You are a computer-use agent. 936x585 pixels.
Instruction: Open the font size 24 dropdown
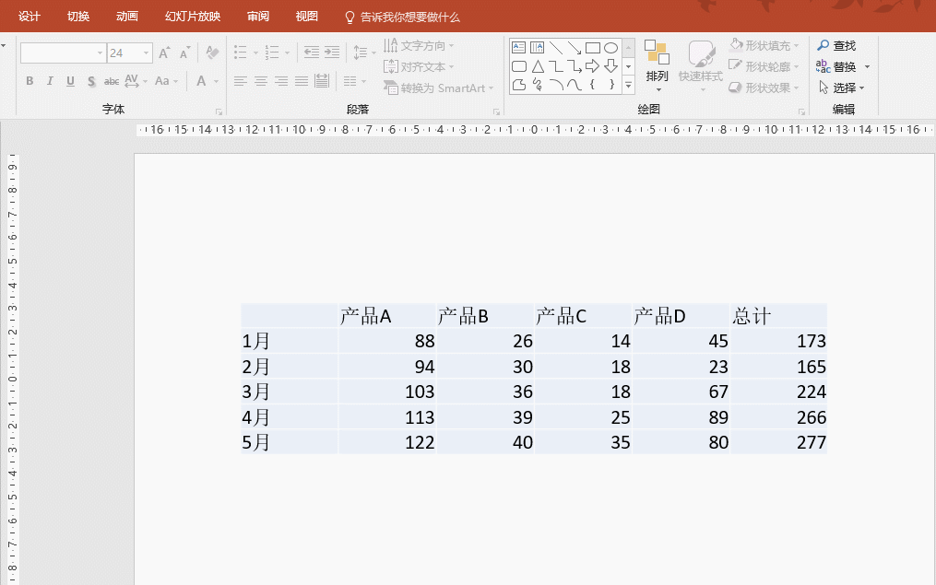pyautogui.click(x=146, y=53)
